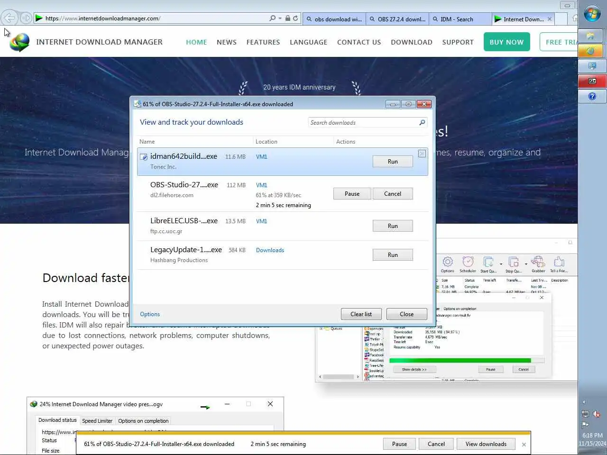
Task: Select the Speed Limiter tab in IDM screenshot
Action: coord(97,421)
